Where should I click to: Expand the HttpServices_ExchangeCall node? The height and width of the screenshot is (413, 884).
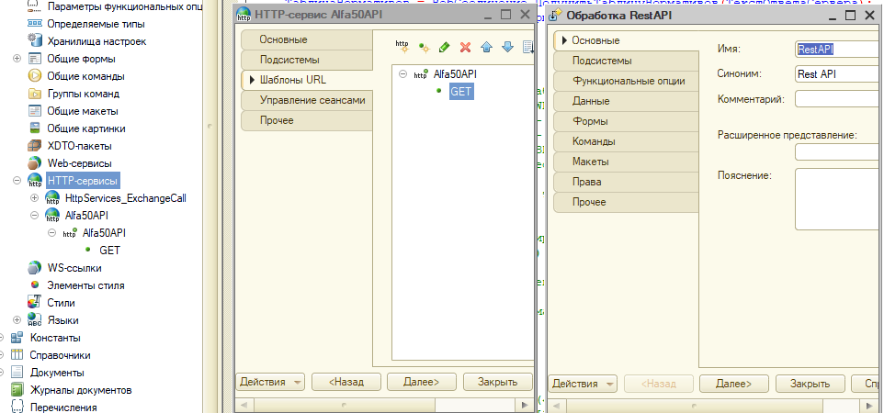(x=35, y=198)
